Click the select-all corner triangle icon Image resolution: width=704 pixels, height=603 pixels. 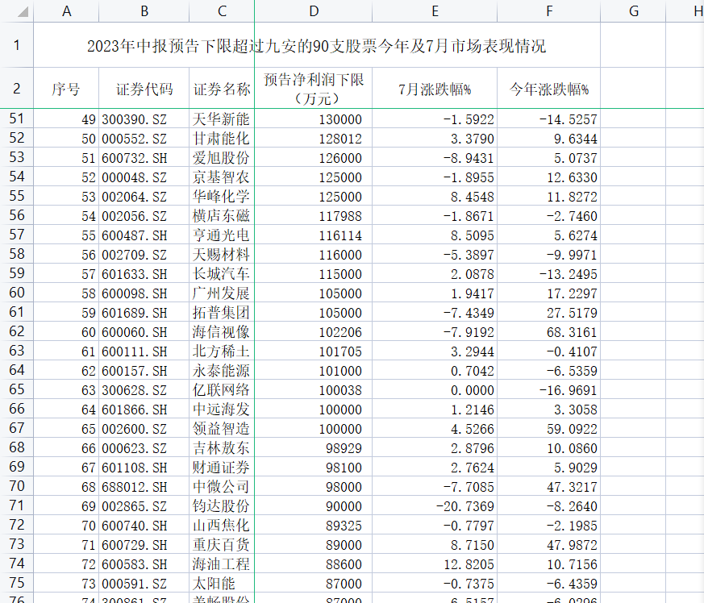(23, 11)
